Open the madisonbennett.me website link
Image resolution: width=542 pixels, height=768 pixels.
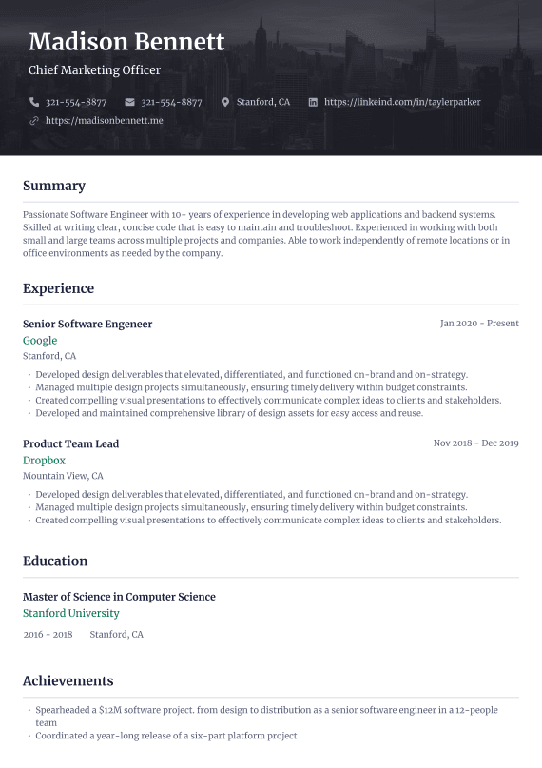click(x=105, y=121)
